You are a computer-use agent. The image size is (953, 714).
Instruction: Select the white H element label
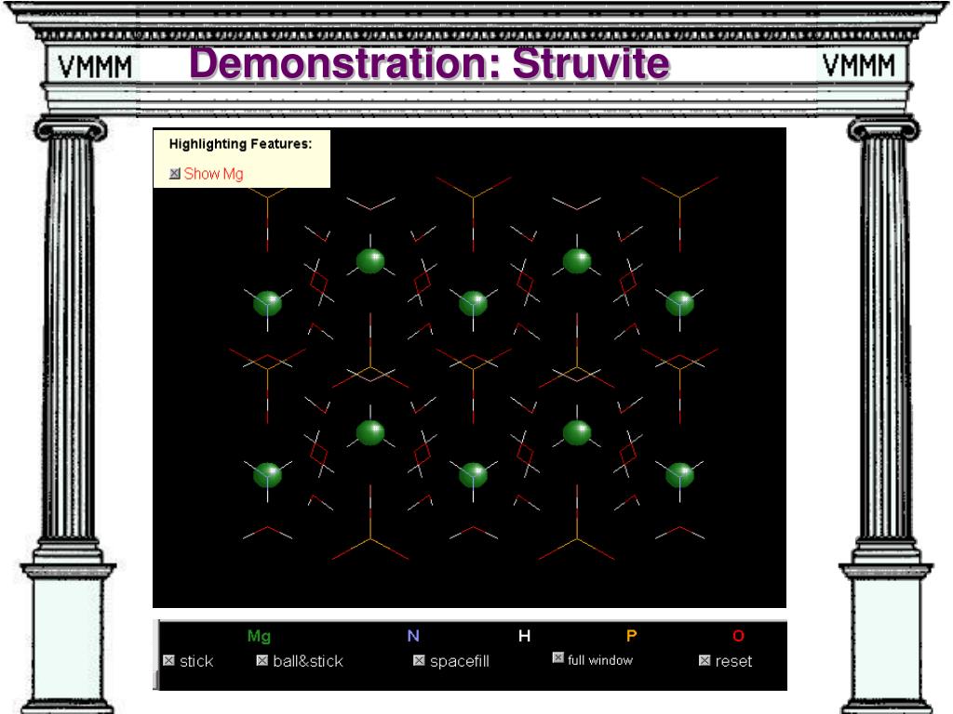pyautogui.click(x=525, y=636)
